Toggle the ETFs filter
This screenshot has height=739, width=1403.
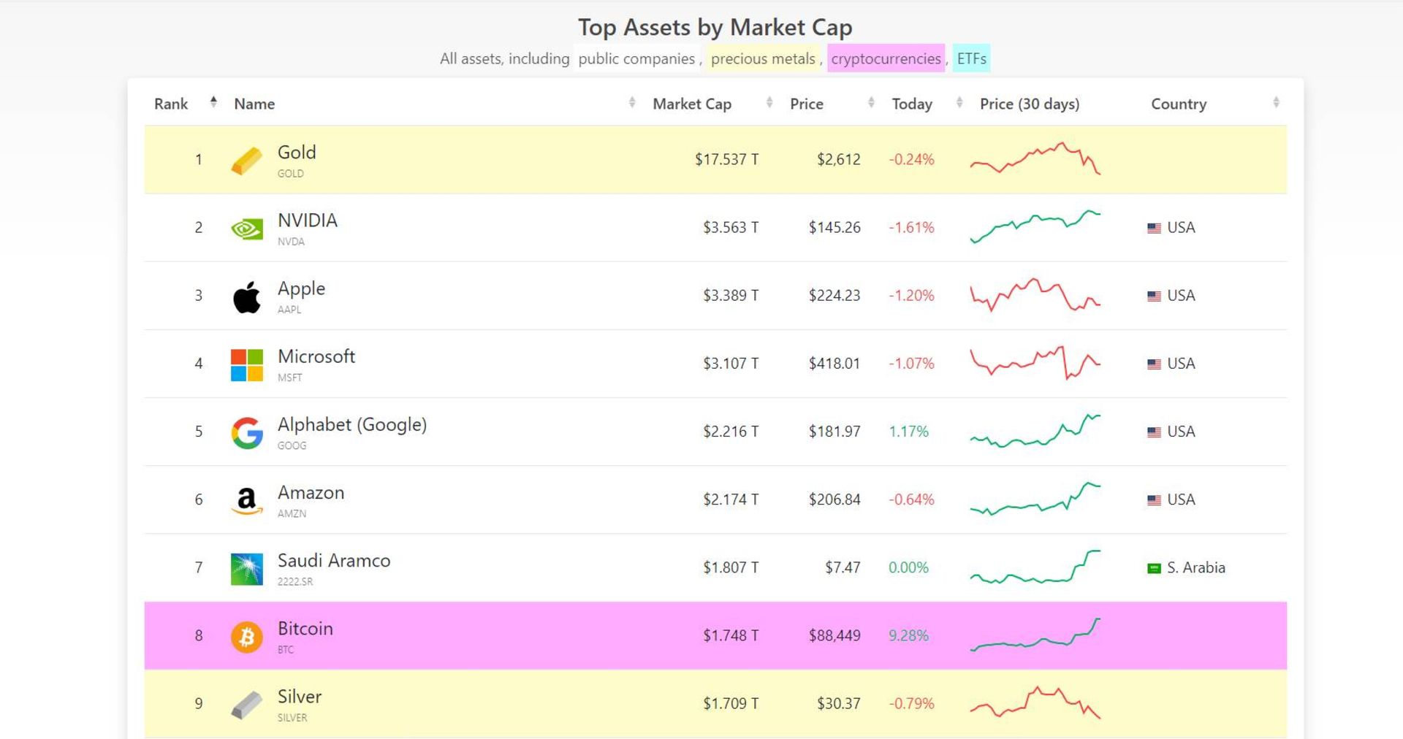click(x=971, y=58)
